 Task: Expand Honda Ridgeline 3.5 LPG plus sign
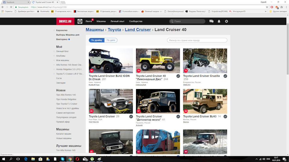tap(54, 69)
